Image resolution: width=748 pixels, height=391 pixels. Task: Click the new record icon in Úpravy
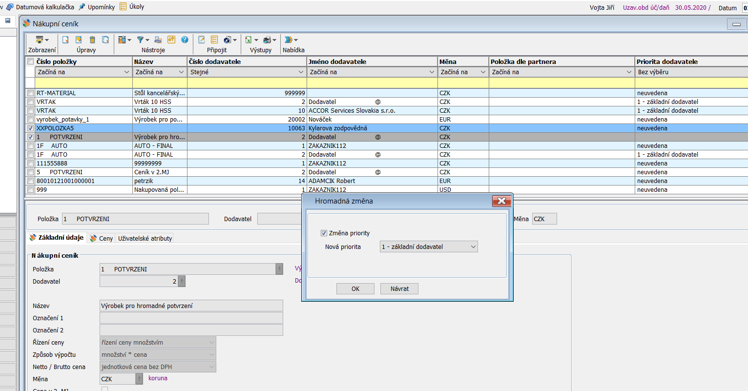click(x=65, y=40)
